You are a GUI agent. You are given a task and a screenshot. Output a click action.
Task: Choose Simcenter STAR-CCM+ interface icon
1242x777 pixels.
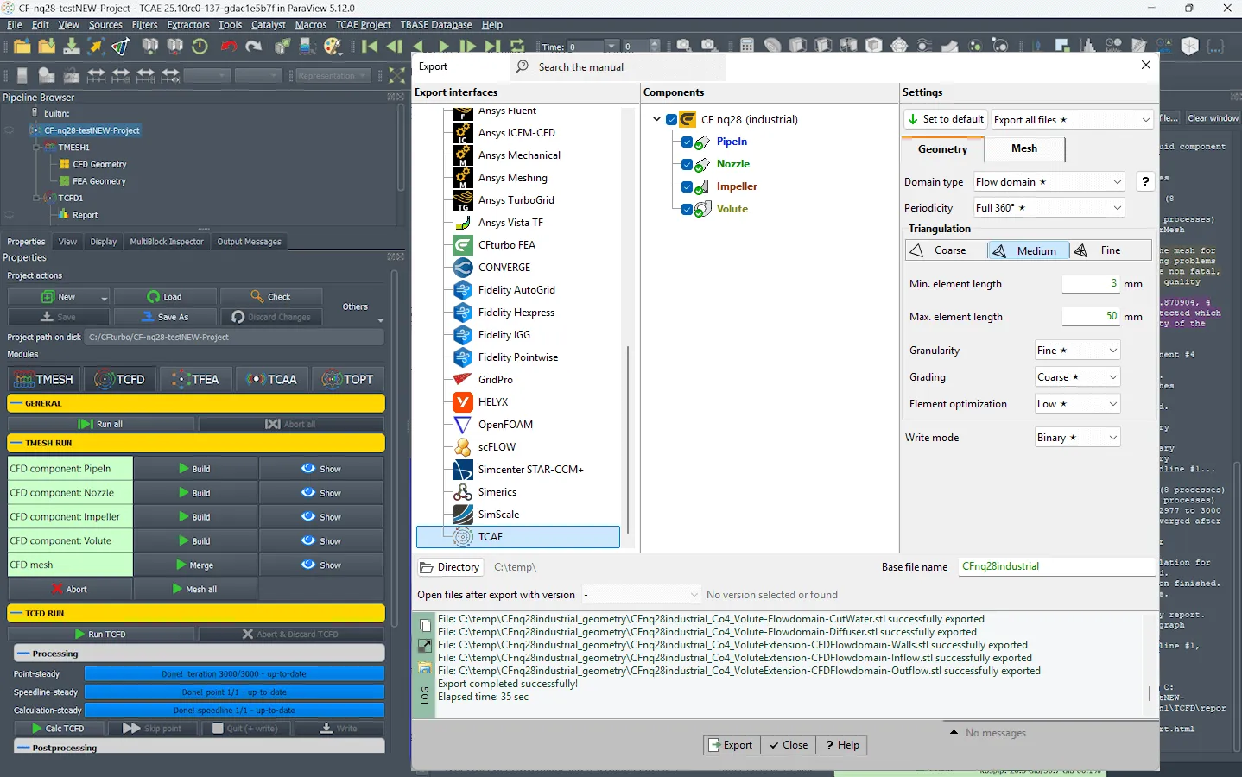pyautogui.click(x=463, y=470)
